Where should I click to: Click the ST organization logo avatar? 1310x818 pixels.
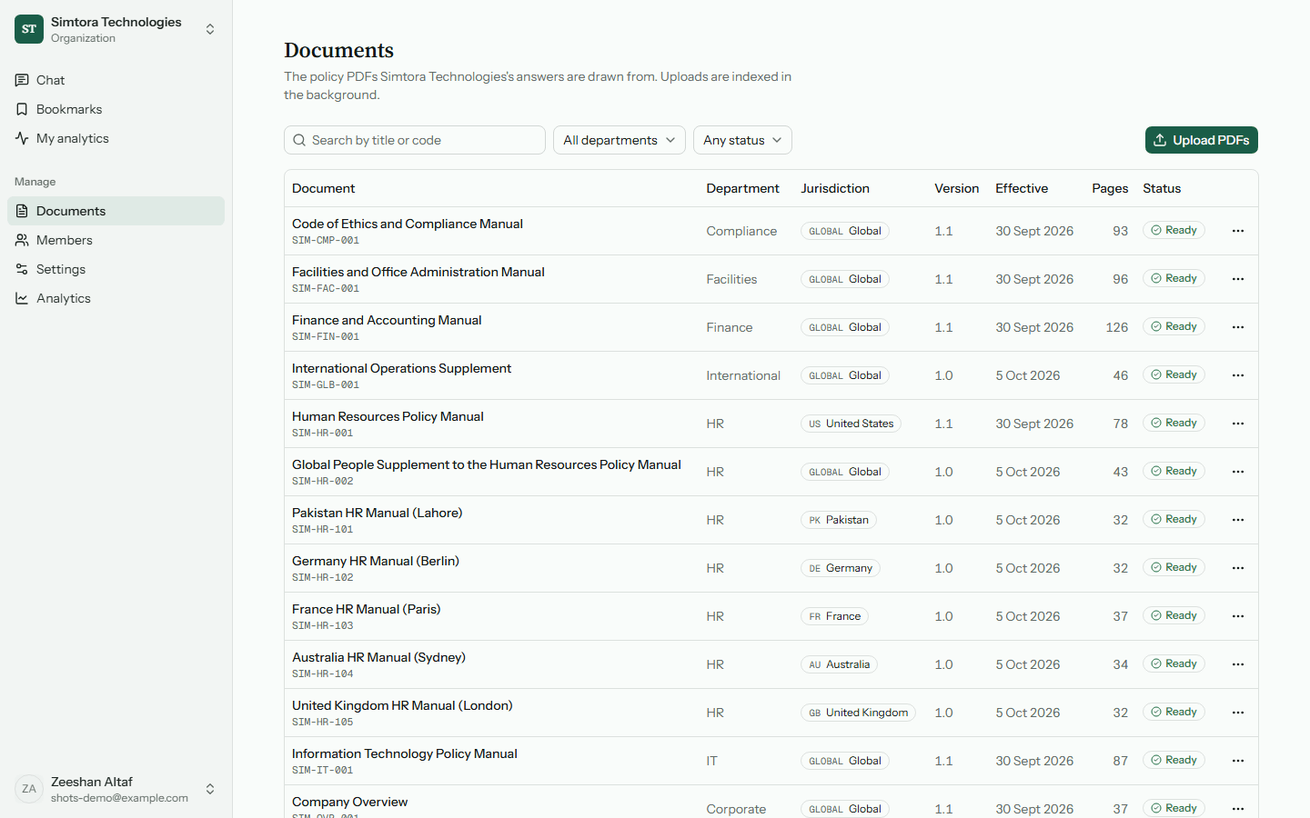[x=29, y=29]
